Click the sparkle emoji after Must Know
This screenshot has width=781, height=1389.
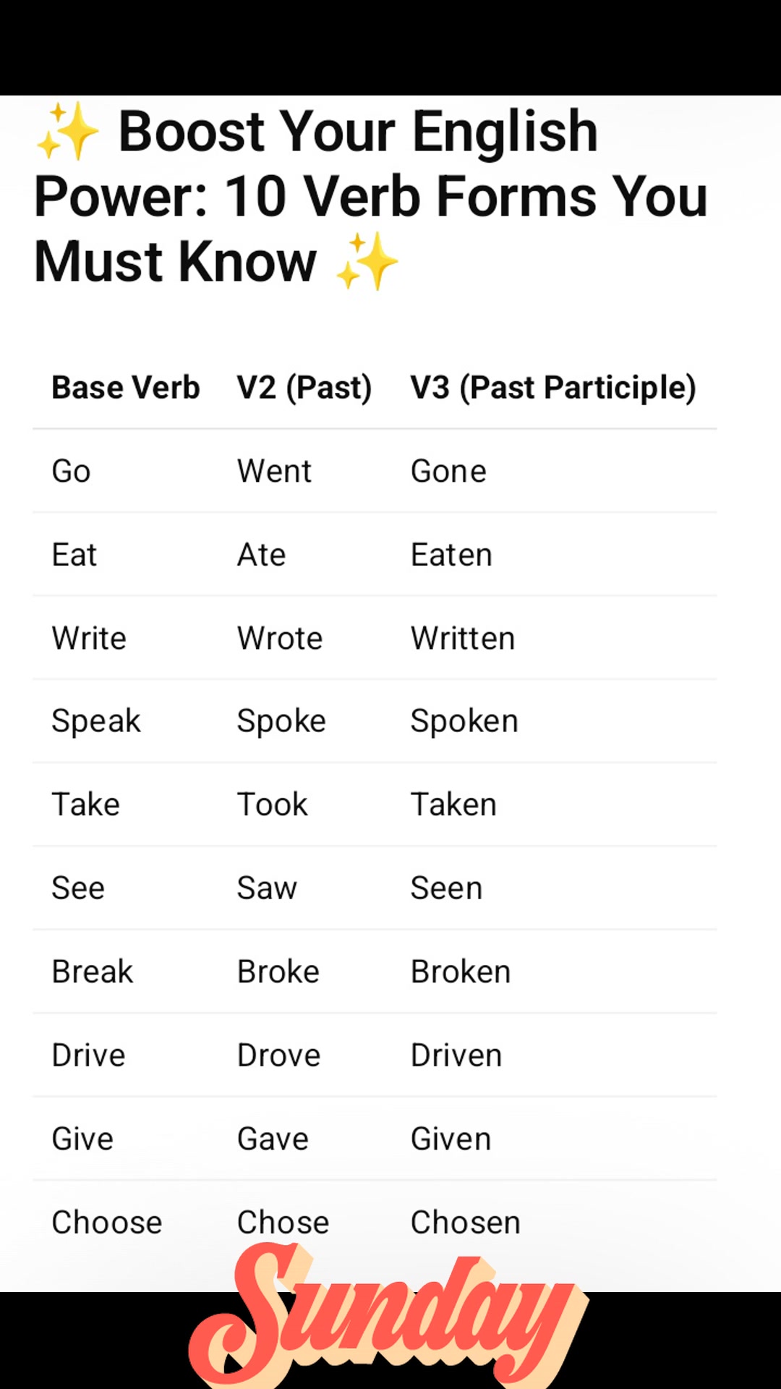[367, 261]
